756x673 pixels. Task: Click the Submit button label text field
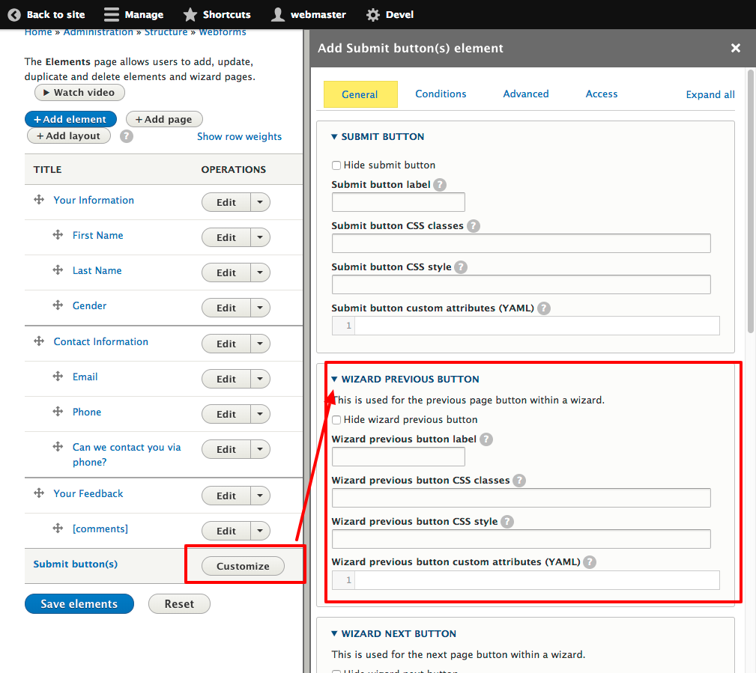398,202
